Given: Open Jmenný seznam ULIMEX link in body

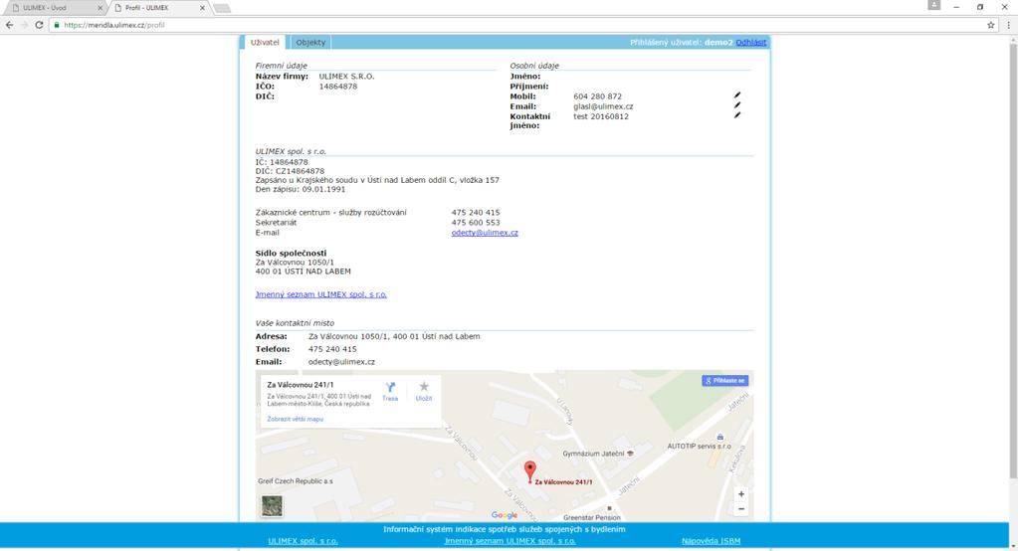Looking at the screenshot, I should (x=320, y=294).
